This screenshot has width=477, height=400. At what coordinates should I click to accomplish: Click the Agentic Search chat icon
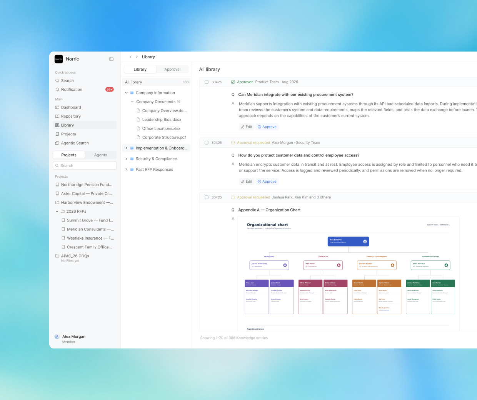pos(57,143)
